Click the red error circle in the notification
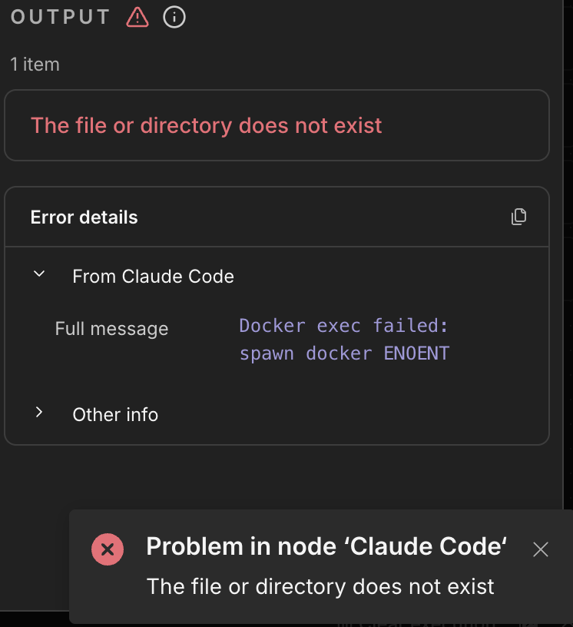This screenshot has width=573, height=627. (x=108, y=549)
